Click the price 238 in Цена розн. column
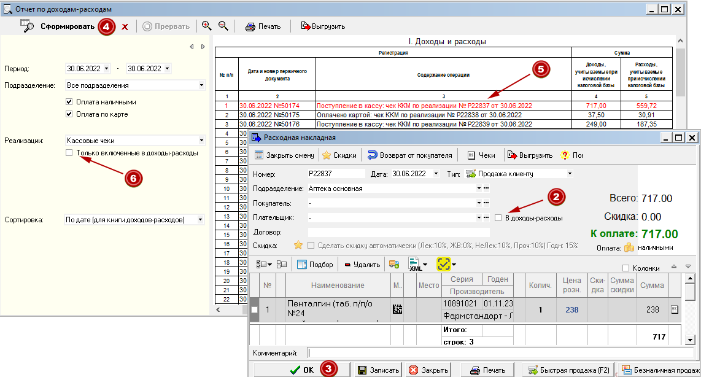 click(x=572, y=309)
